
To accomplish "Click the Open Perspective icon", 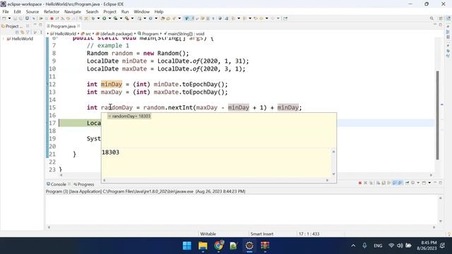I will (441, 18).
